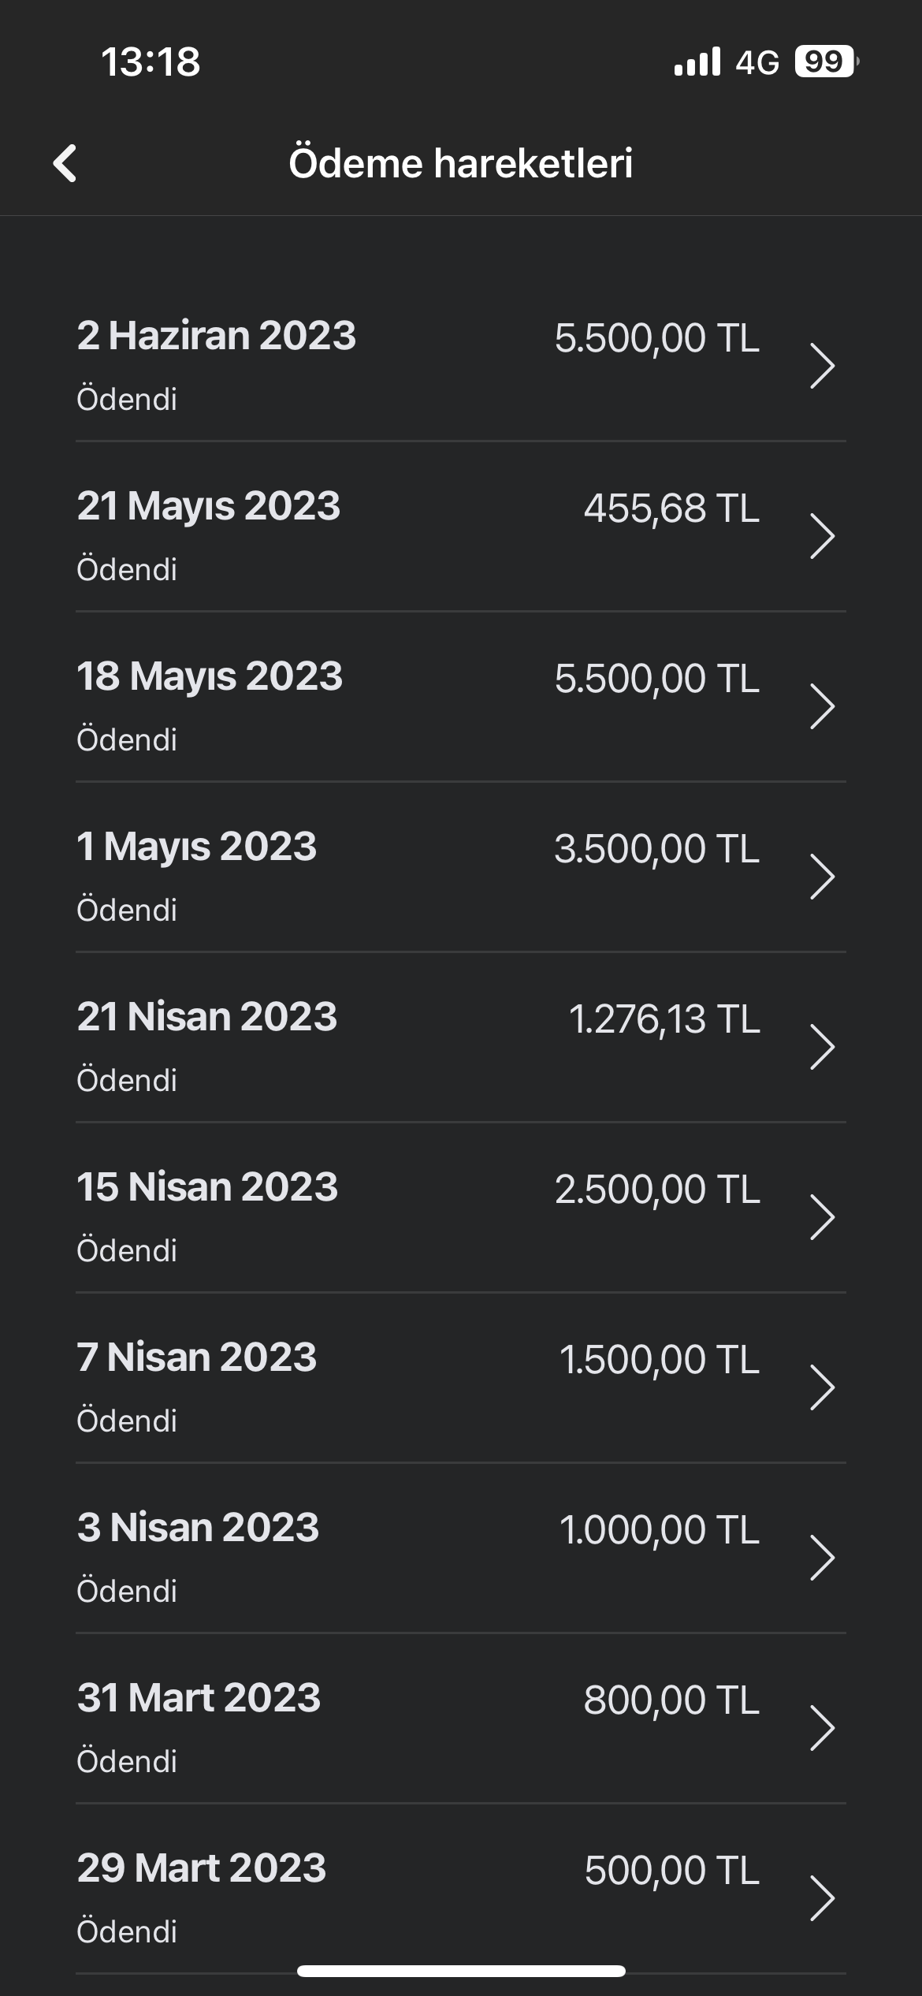Open chevron next to 2.500,00 TL payment
Viewport: 922px width, 1996px height.
[822, 1217]
